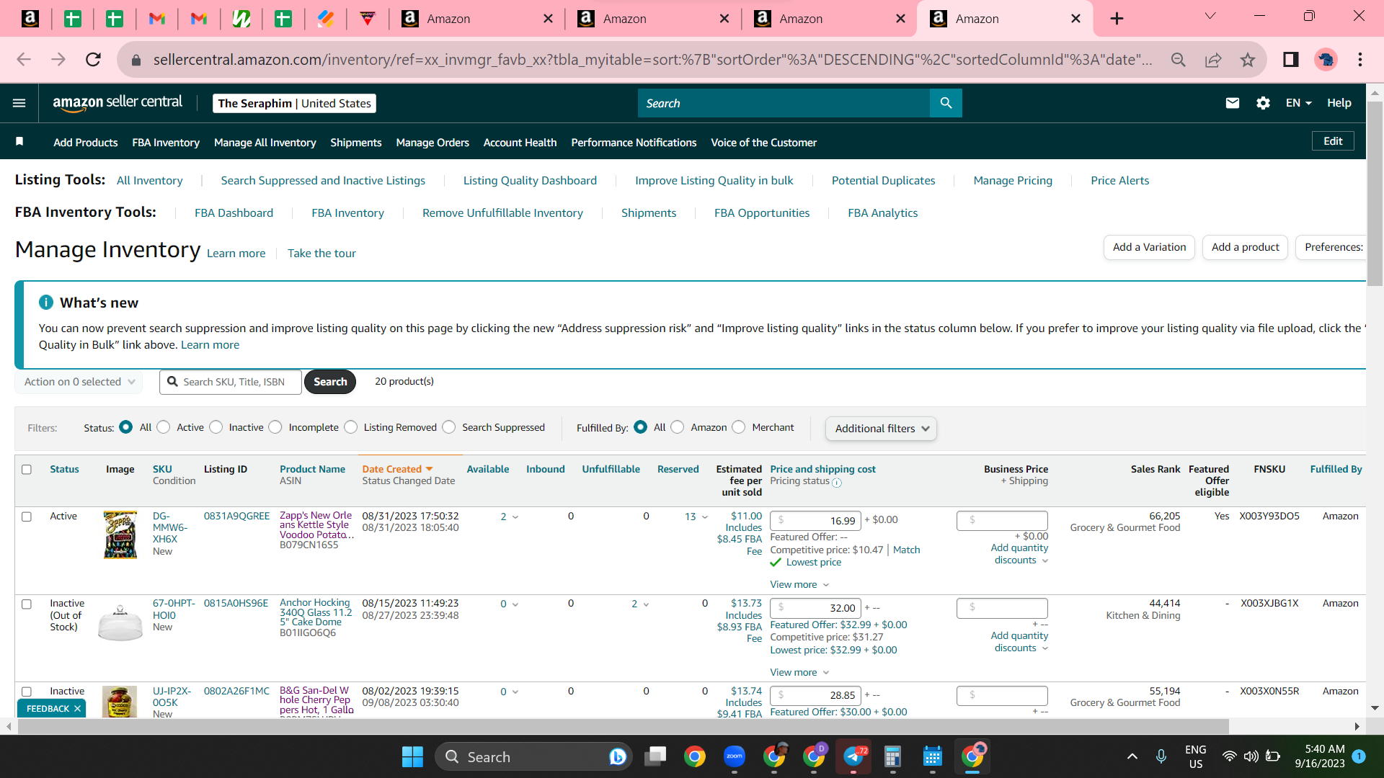Select Fulfilled By Merchant filter
The width and height of the screenshot is (1384, 778).
click(739, 427)
